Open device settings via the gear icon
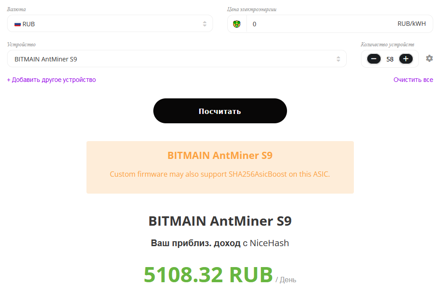Image resolution: width=439 pixels, height=292 pixels. click(x=429, y=58)
